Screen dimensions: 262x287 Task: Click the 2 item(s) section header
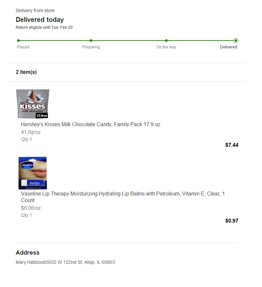[x=26, y=72]
